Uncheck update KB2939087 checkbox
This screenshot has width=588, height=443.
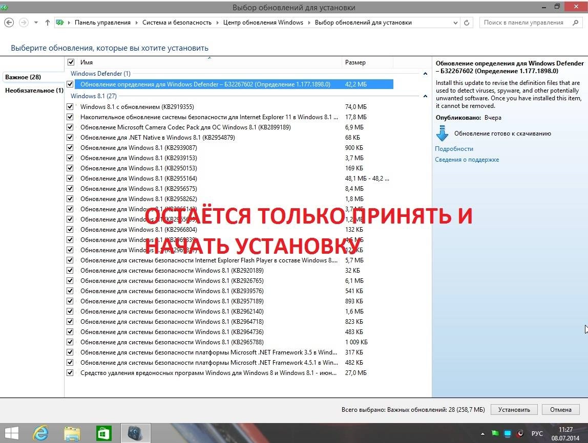[70, 147]
